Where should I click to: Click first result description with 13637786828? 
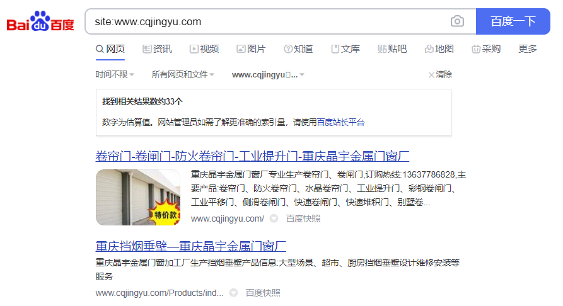tap(328, 188)
